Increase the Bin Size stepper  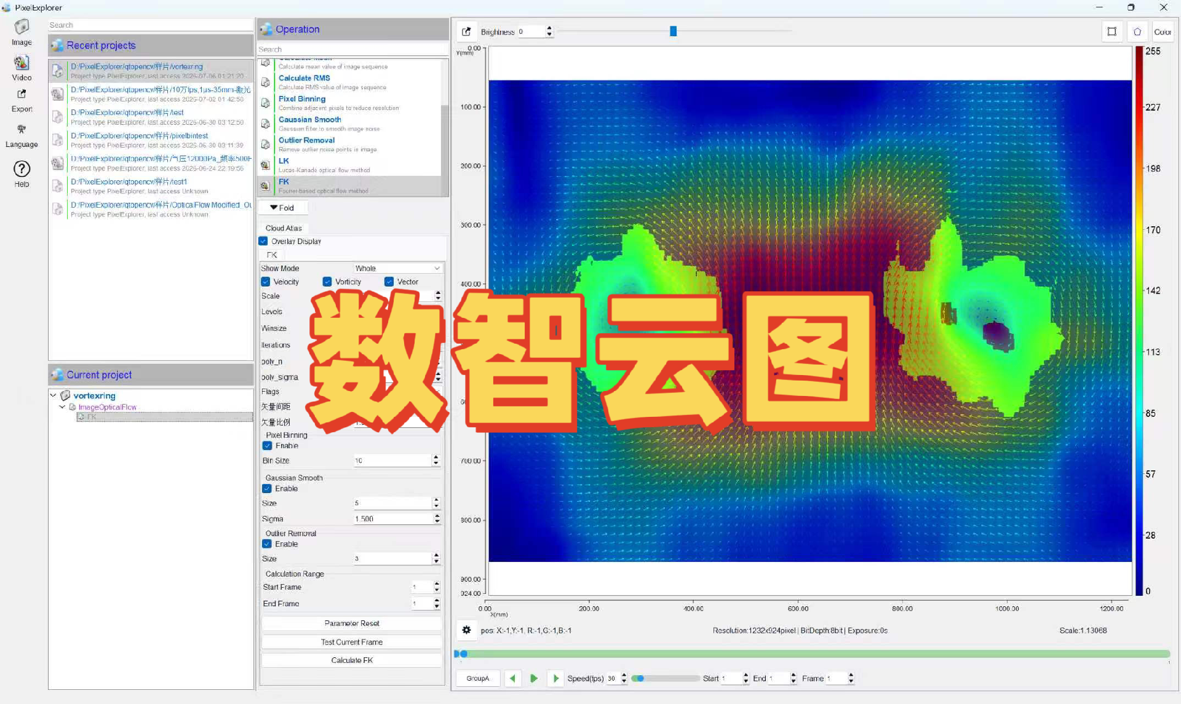pos(435,457)
